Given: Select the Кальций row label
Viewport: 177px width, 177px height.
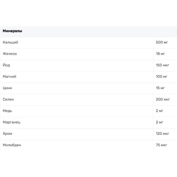Looking at the screenshot, I should [10, 42].
